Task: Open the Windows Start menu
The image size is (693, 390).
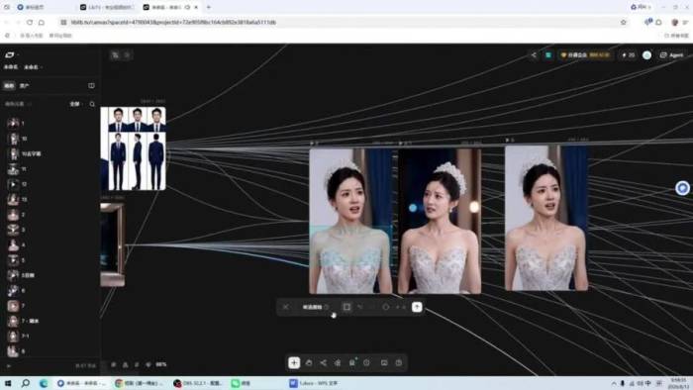Action: [x=8, y=383]
